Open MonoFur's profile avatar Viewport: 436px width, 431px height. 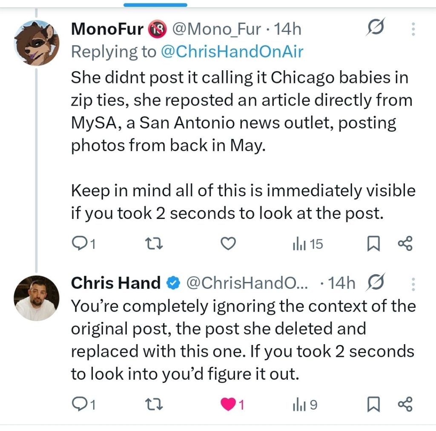36,42
